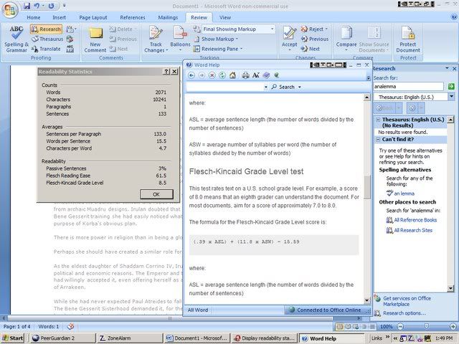Refresh the Word Help page
The image size is (459, 344).
tap(222, 75)
